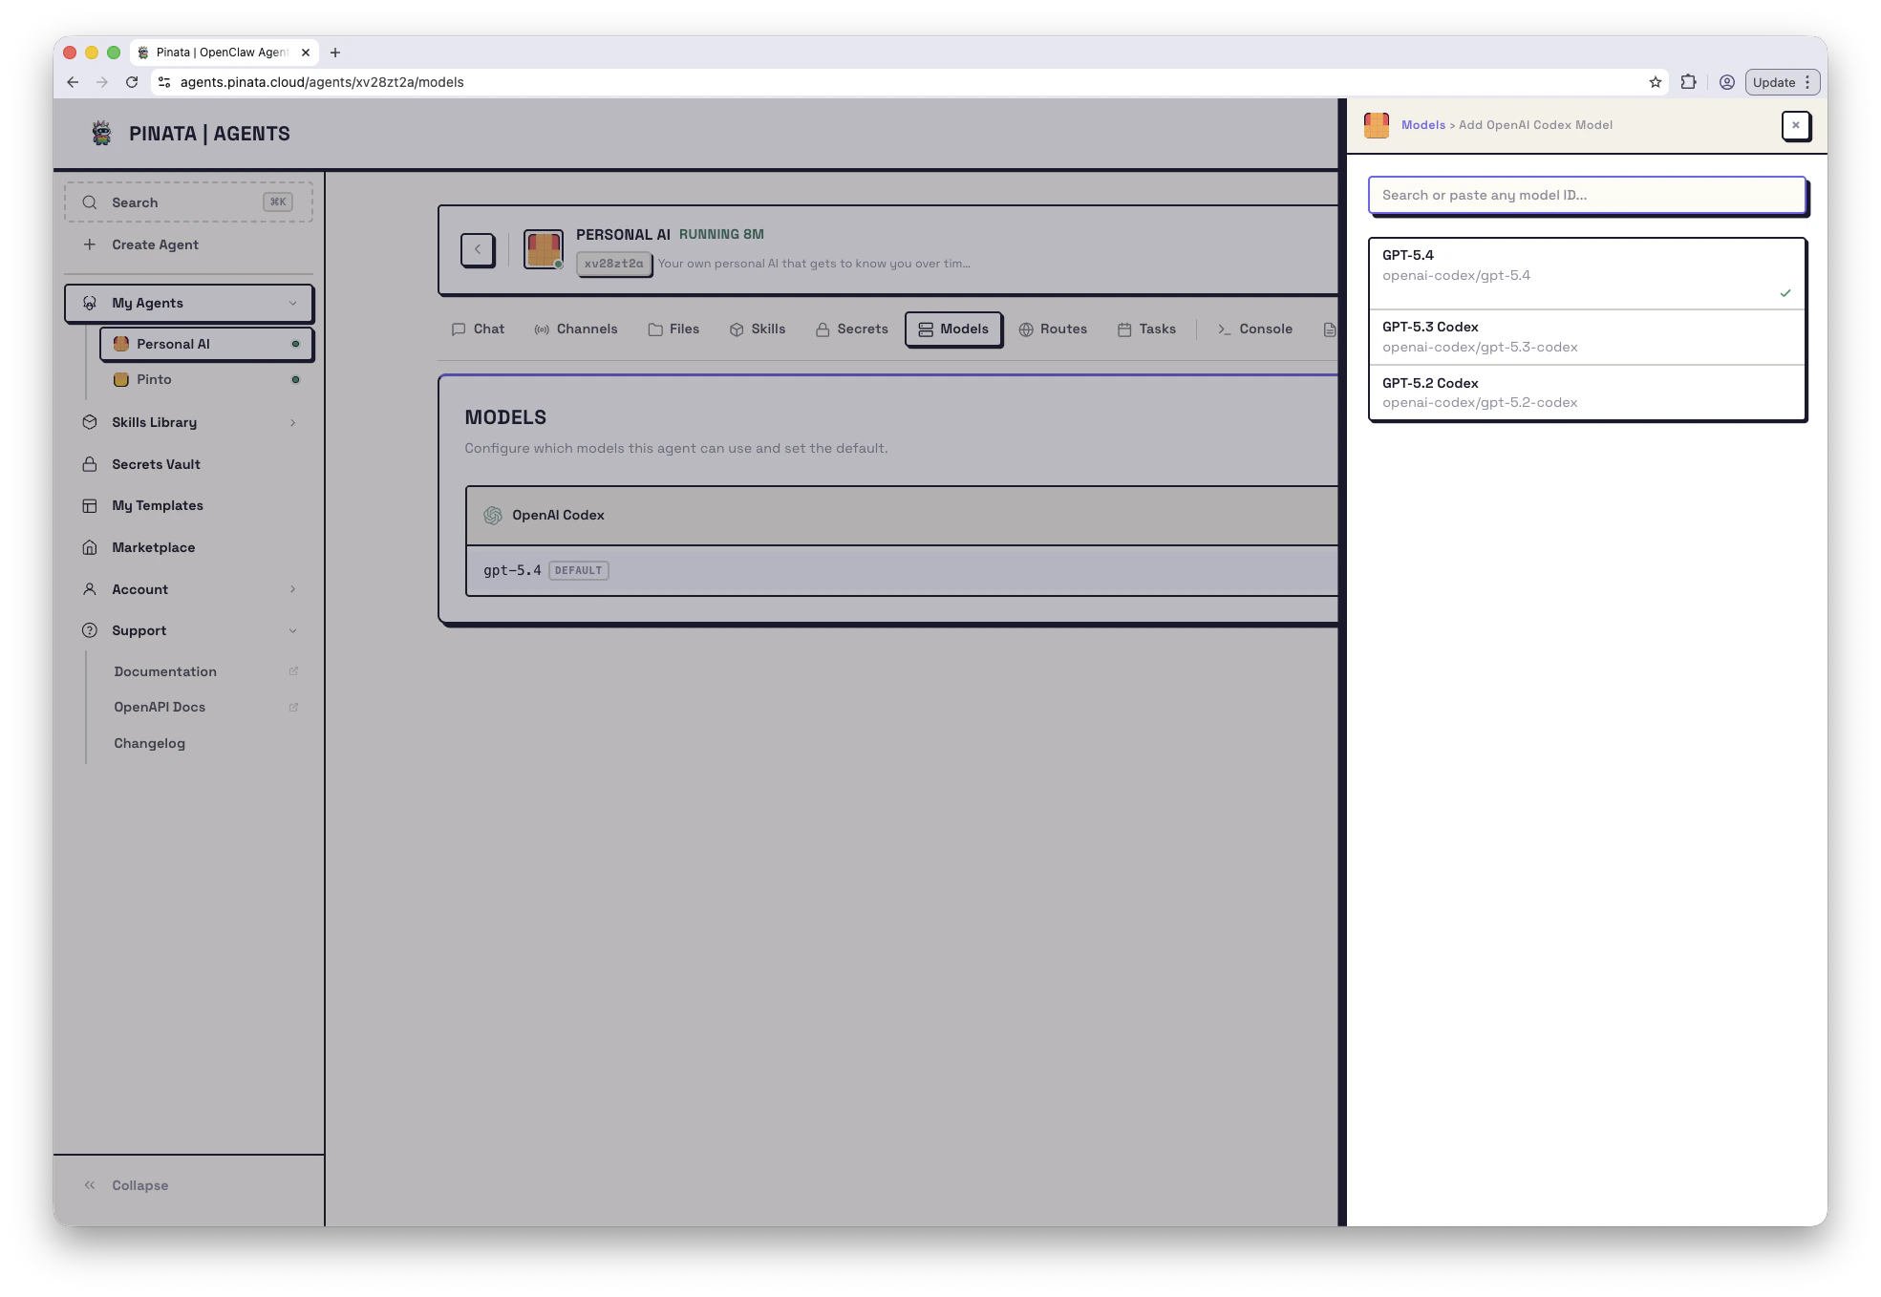This screenshot has height=1297, width=1881.
Task: Bookmark page with star icon
Action: tap(1655, 82)
